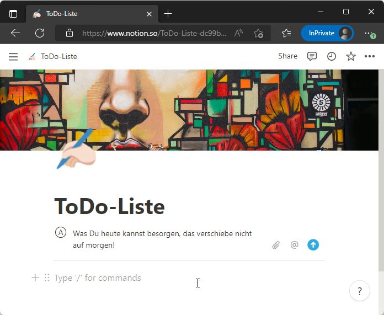This screenshot has height=315, width=384.
Task: Attach a file with paperclip icon
Action: [276, 245]
